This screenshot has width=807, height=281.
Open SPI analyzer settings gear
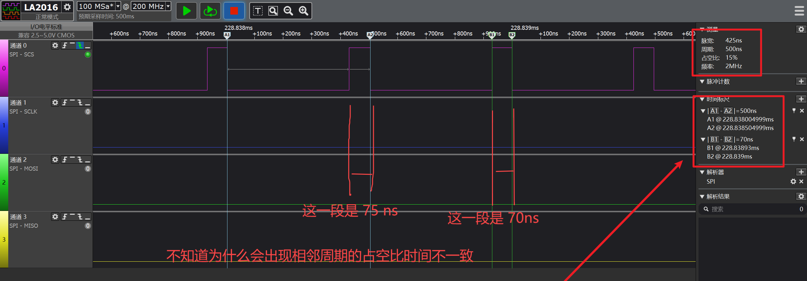point(793,181)
